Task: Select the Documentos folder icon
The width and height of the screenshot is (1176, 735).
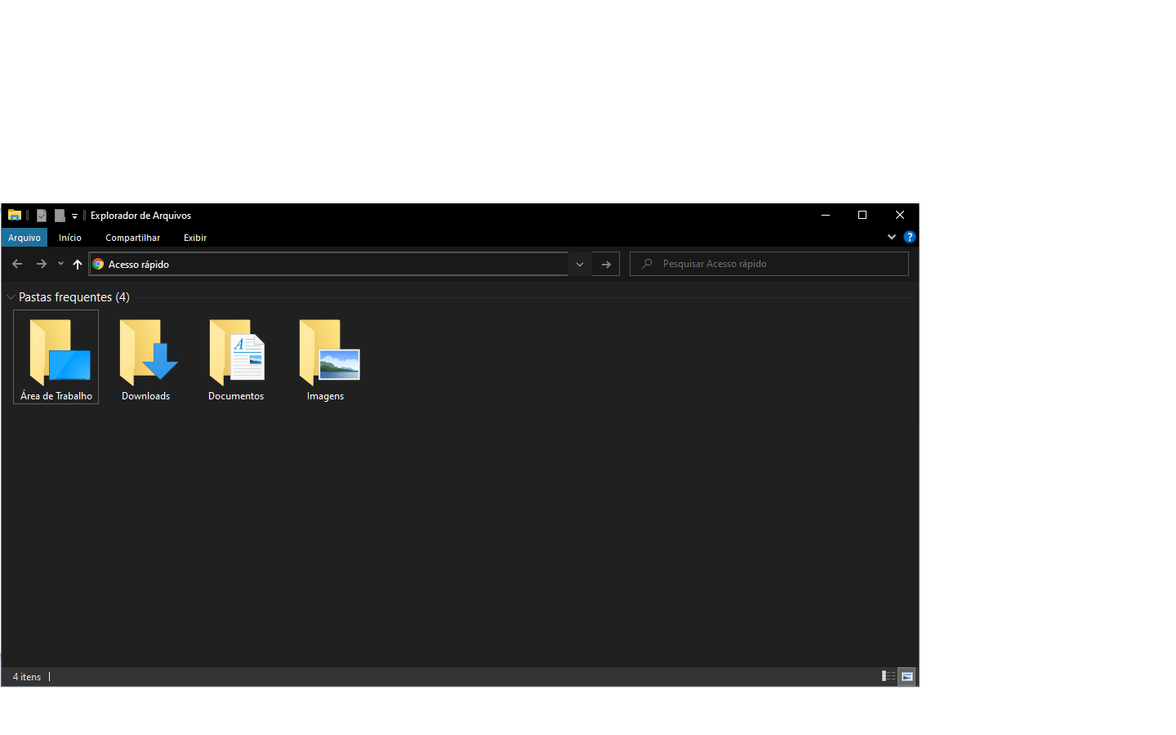Action: tap(238, 351)
